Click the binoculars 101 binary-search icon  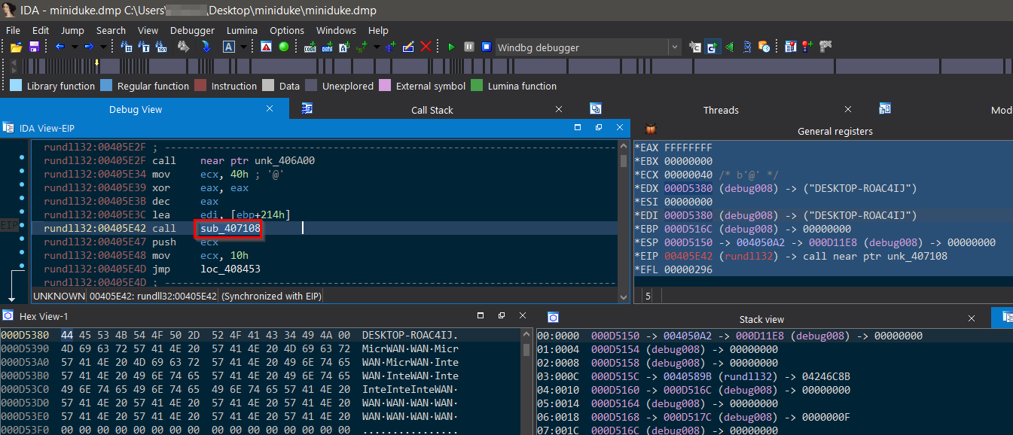pos(161,47)
